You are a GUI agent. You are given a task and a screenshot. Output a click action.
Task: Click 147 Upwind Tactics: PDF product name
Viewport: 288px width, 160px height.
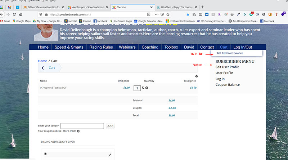(53, 88)
